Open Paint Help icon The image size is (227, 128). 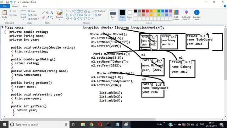tap(225, 6)
